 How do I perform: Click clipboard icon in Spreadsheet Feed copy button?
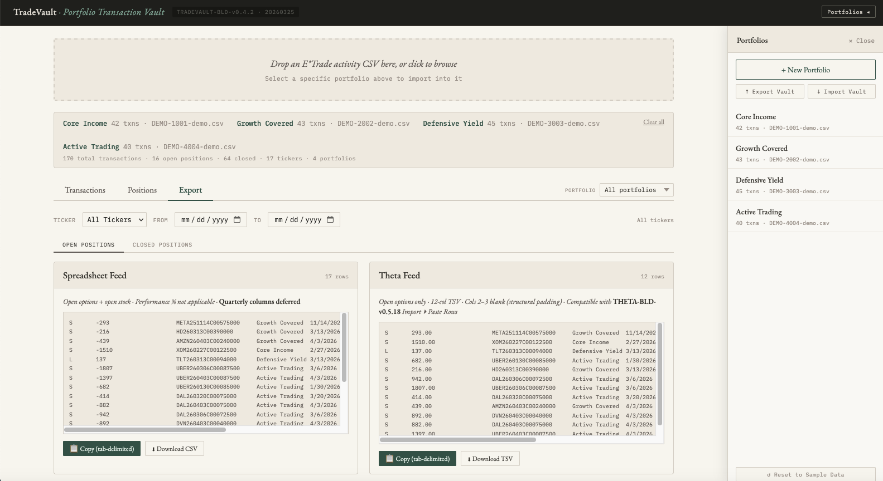pos(74,449)
